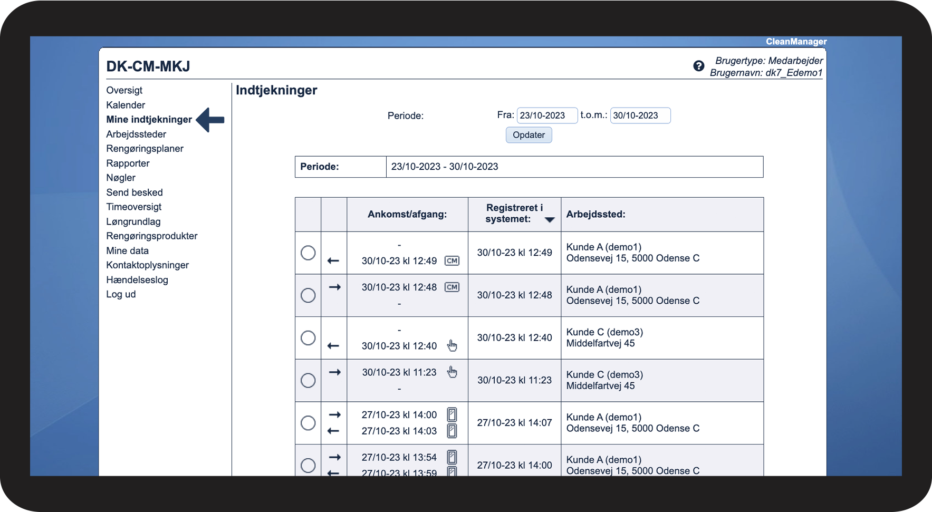Click the Indtjekninger page heading
The height and width of the screenshot is (512, 932).
(x=276, y=90)
